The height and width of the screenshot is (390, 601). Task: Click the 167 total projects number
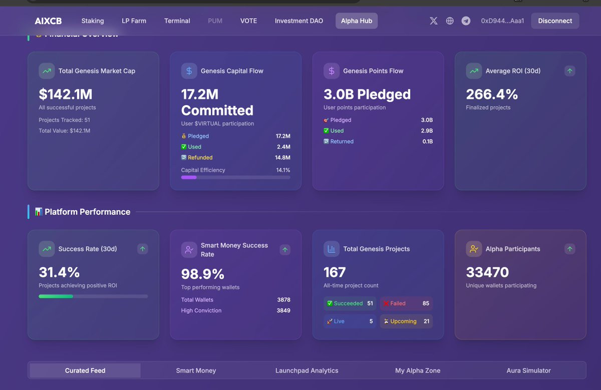point(335,272)
